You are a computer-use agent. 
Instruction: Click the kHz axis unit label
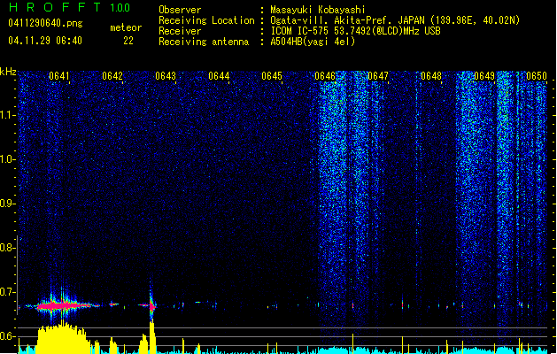click(x=8, y=72)
